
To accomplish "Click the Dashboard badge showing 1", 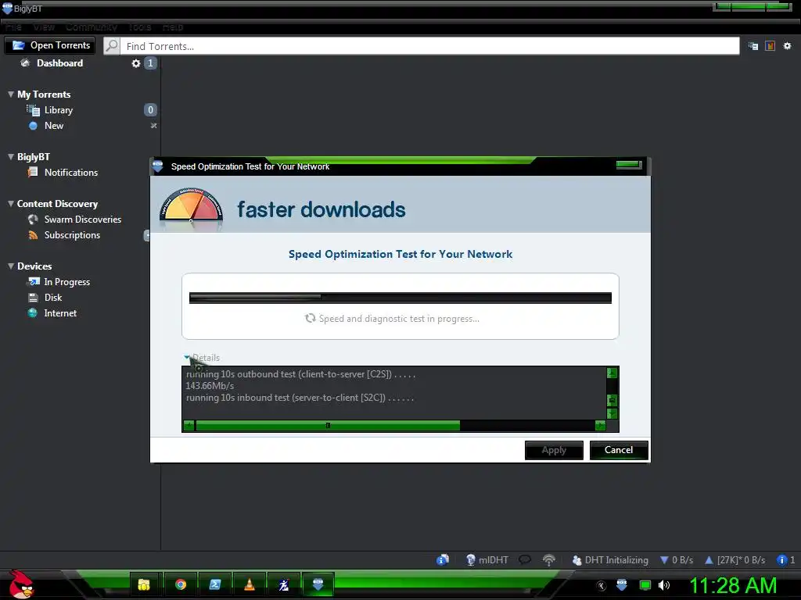I will pyautogui.click(x=150, y=63).
